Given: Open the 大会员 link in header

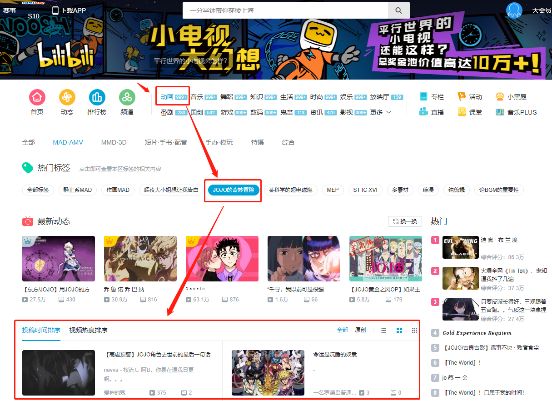Looking at the screenshot, I should tap(542, 10).
